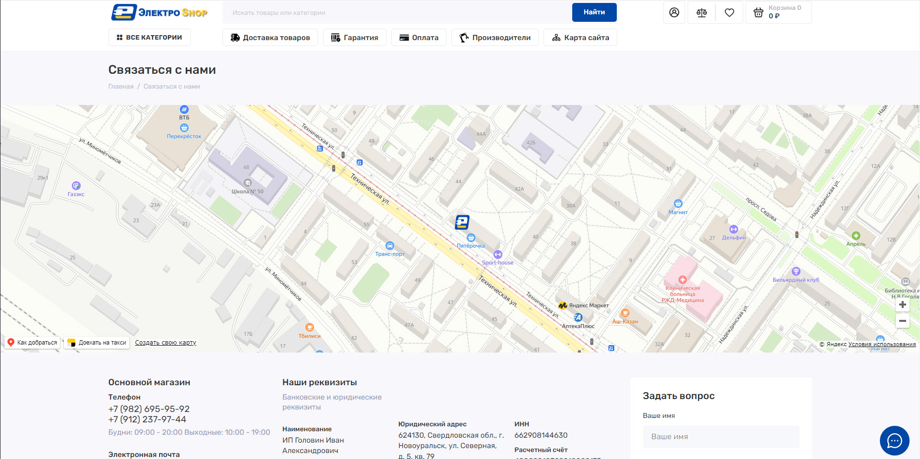Select the ИНН value 662908144630
The width and height of the screenshot is (920, 459).
[x=541, y=435]
